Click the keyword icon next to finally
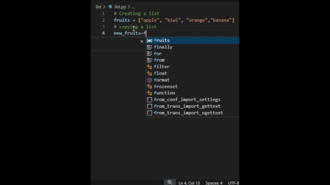Viewport: 330px width, 185px height. 150,47
